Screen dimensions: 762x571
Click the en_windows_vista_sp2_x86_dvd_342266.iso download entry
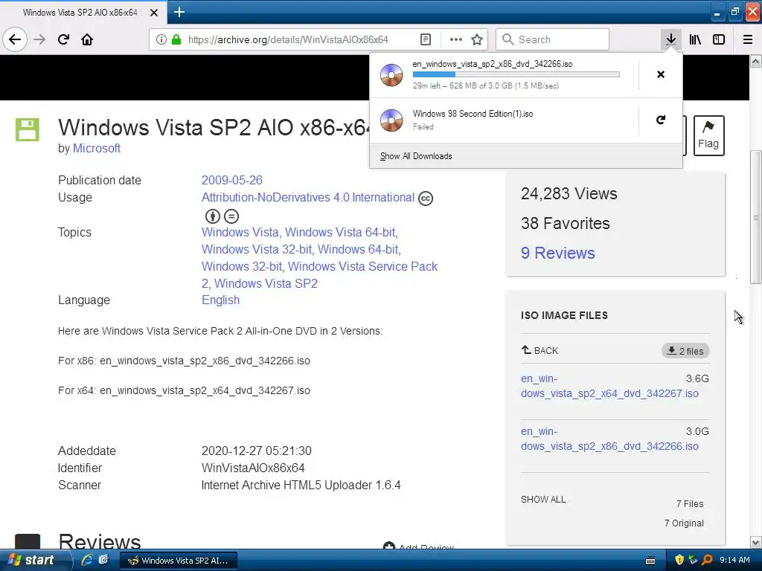click(x=505, y=75)
